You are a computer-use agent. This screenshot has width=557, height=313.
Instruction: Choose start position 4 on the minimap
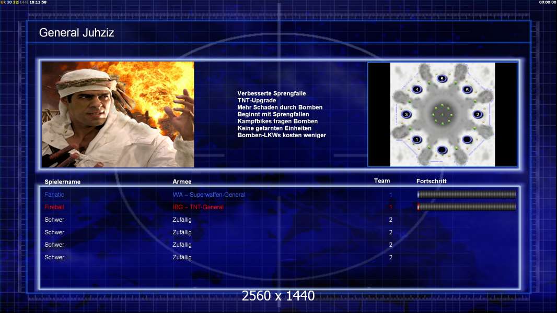click(417, 89)
